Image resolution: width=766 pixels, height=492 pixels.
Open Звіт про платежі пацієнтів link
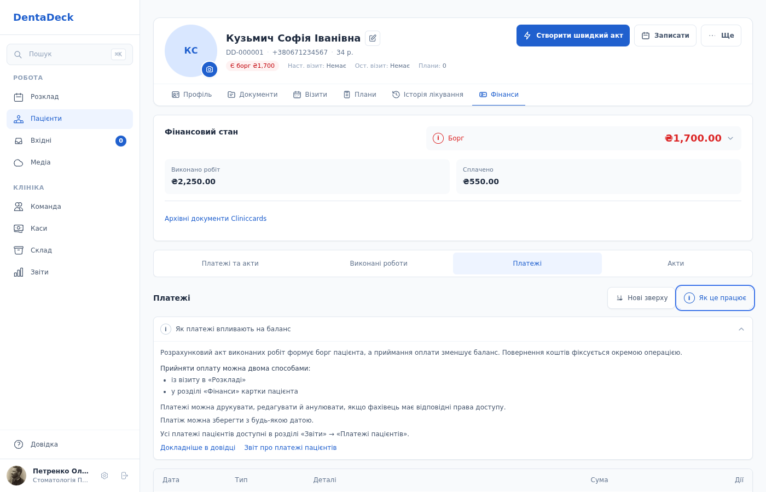click(x=291, y=448)
